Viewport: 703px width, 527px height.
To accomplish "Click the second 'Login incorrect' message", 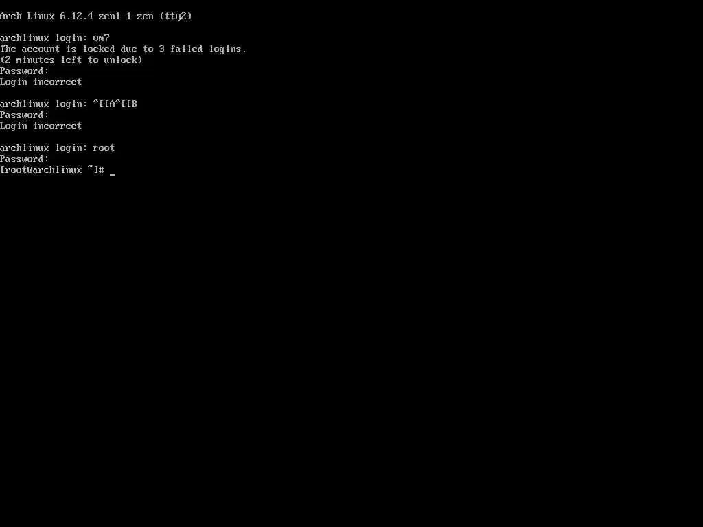I will (x=41, y=126).
